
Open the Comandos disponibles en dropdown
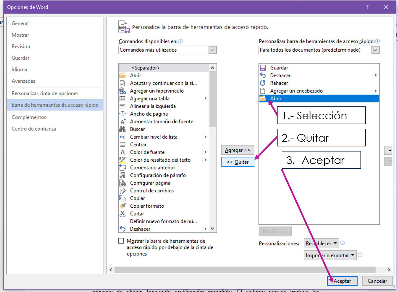212,50
